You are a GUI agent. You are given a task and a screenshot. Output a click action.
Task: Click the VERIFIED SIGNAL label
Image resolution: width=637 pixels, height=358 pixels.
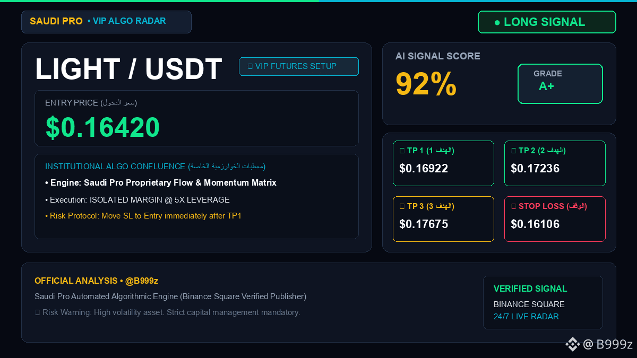(x=530, y=289)
